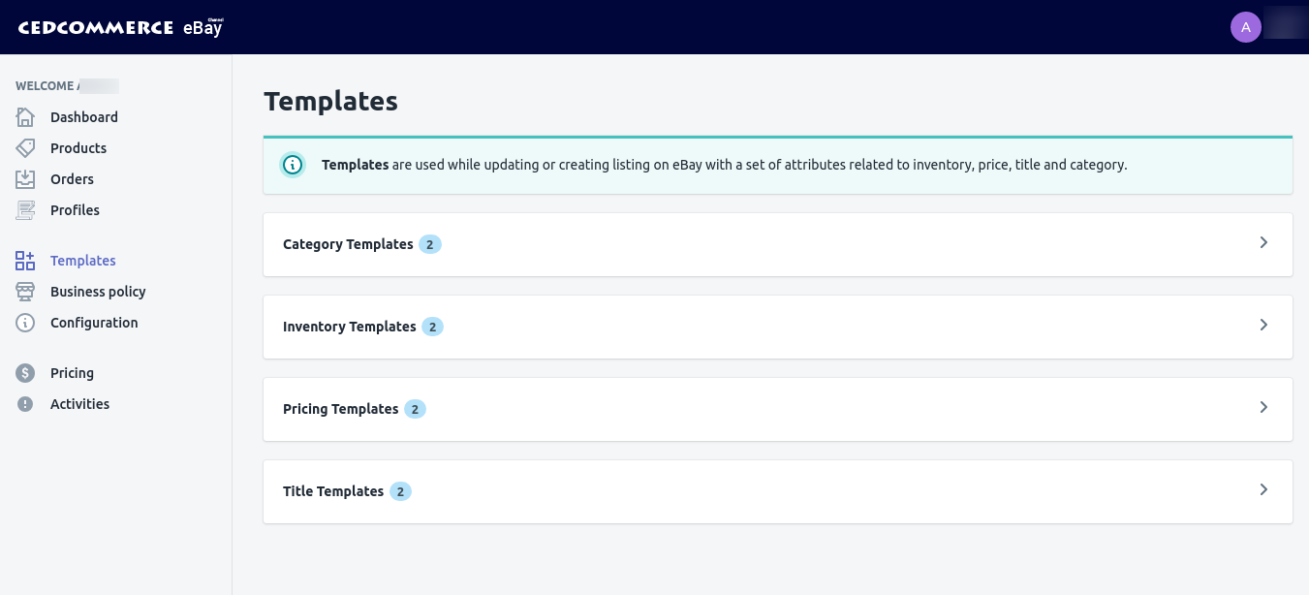
Task: Open the user avatar account menu
Action: [1245, 27]
